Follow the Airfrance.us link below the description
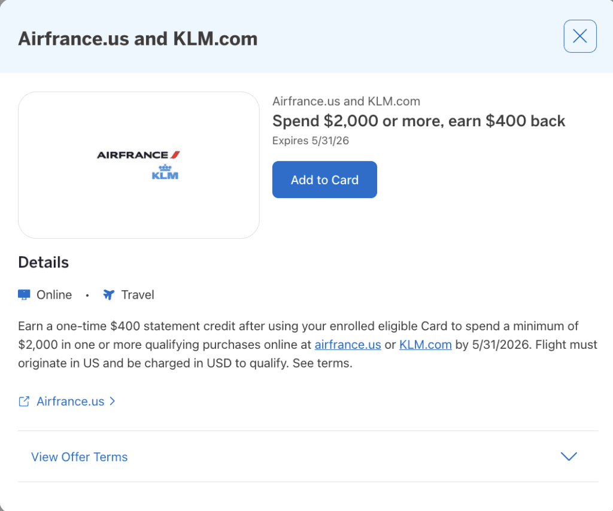Image resolution: width=613 pixels, height=511 pixels. coord(71,401)
